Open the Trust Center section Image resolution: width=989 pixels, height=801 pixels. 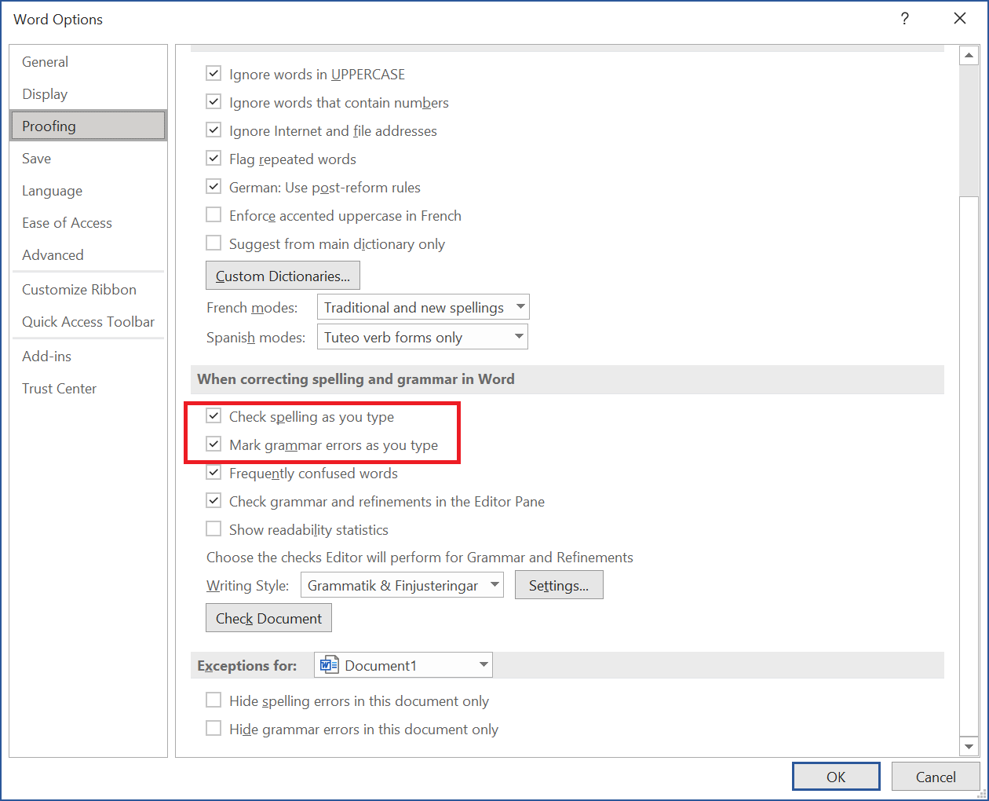click(x=59, y=388)
